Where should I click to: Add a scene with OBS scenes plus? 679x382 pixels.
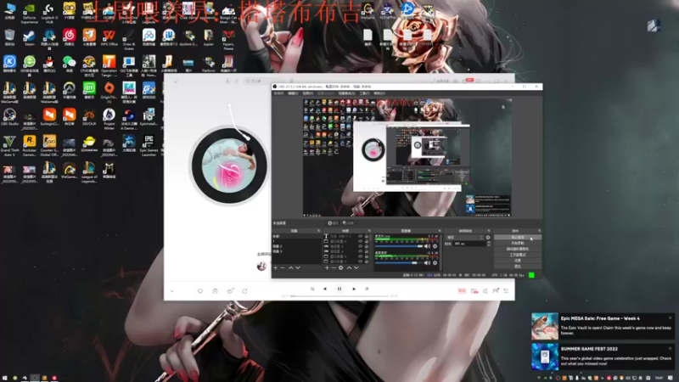(x=275, y=267)
